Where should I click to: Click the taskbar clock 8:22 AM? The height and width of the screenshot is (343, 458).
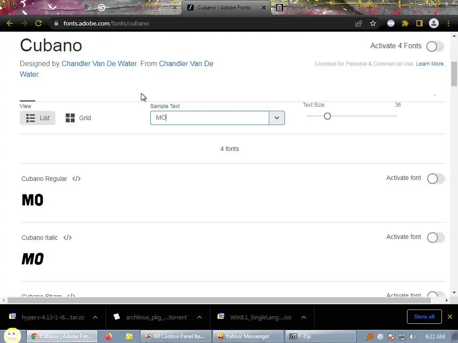[435, 337]
